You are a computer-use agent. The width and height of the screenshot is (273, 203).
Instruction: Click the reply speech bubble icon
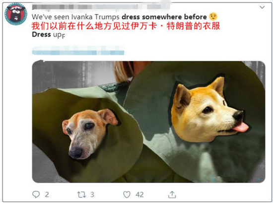pos(36,194)
